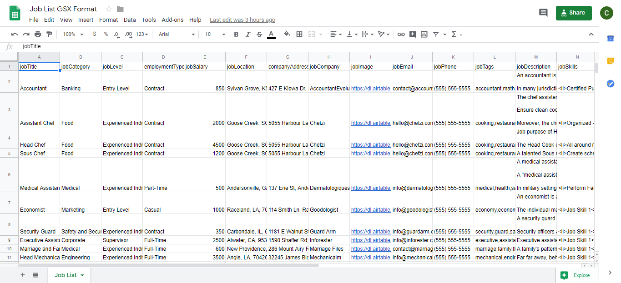Open the cell borders menu
This screenshot has width=621, height=283.
pos(299,34)
